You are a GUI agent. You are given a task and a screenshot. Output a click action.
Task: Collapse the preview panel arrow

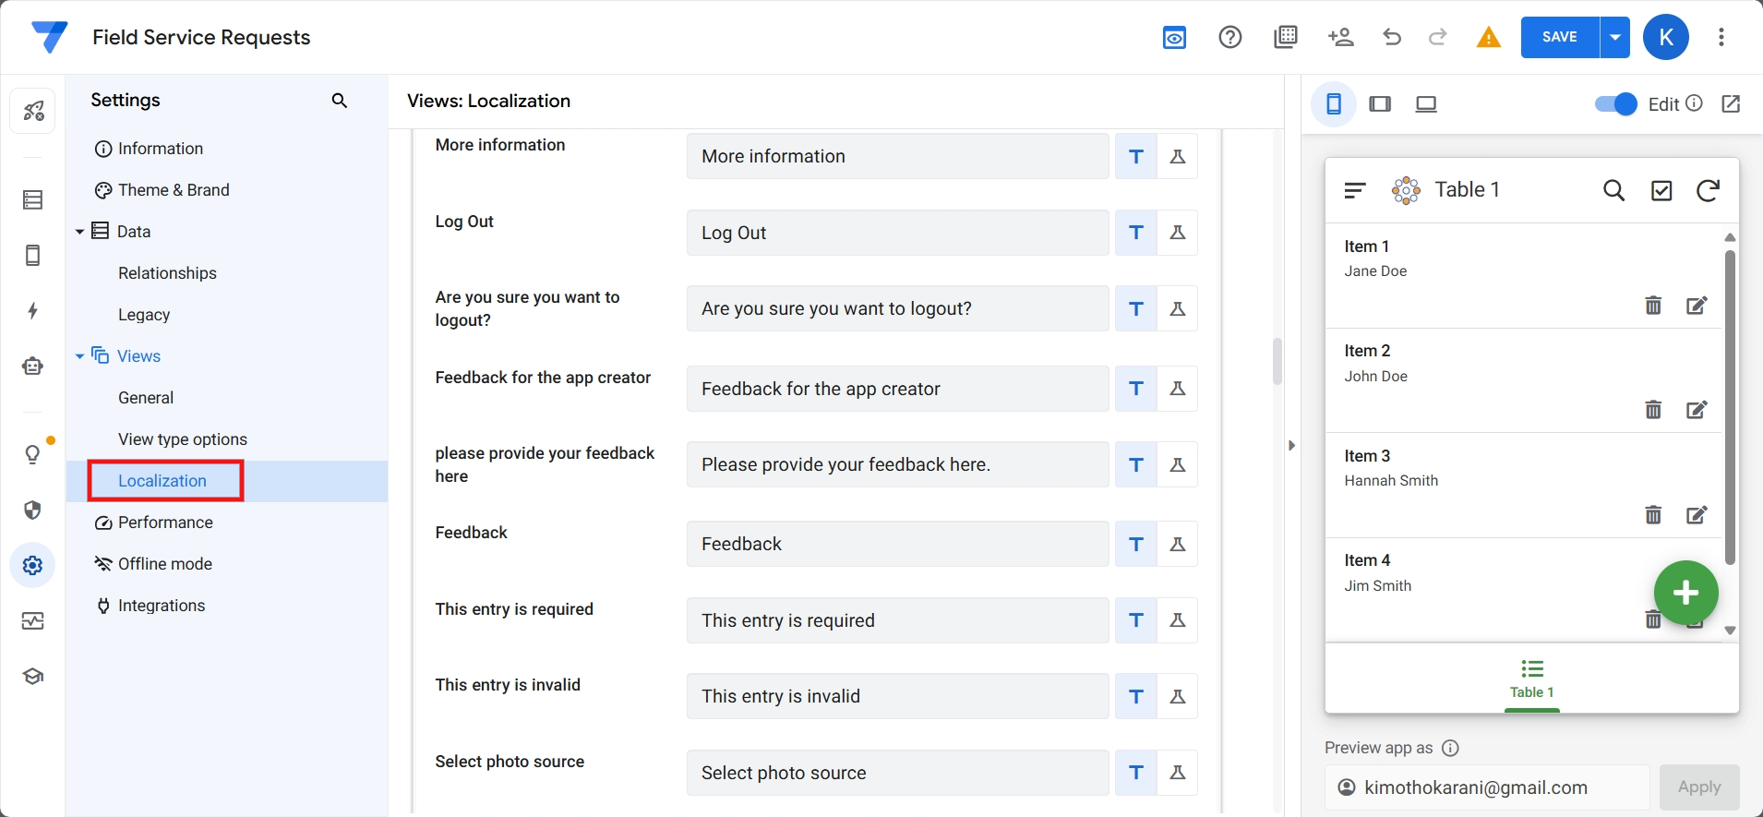point(1291,446)
